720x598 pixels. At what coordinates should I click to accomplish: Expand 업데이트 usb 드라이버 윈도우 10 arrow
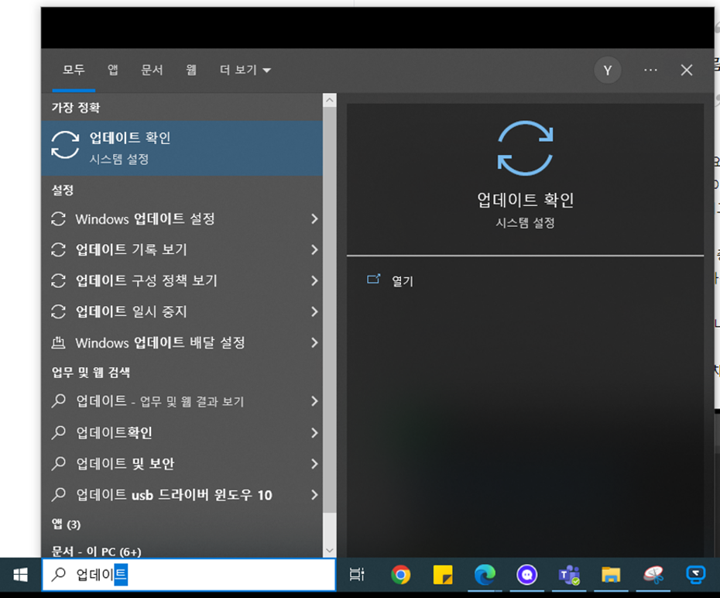pyautogui.click(x=314, y=495)
